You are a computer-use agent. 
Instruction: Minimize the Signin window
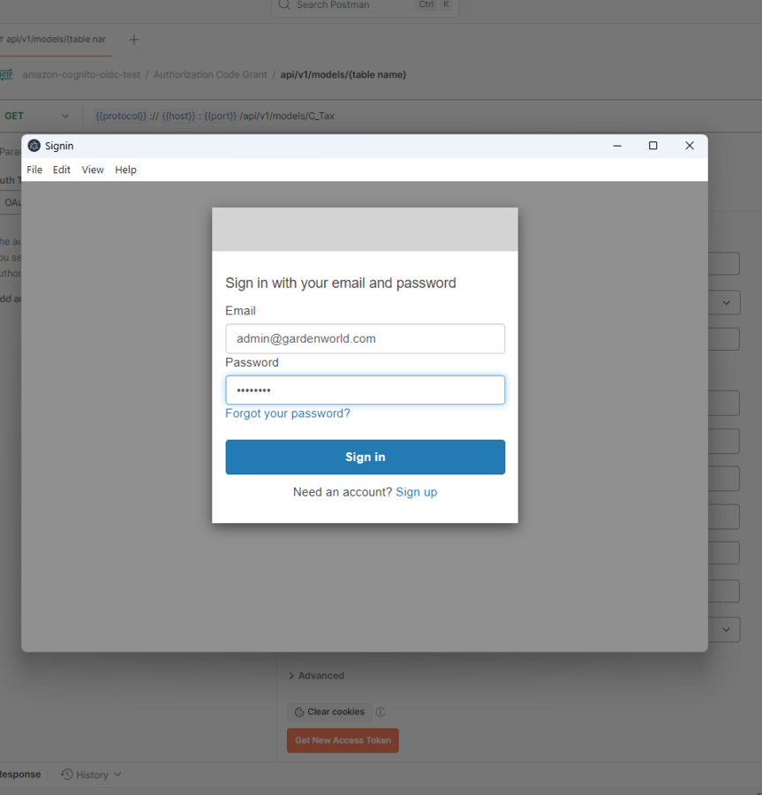click(617, 146)
